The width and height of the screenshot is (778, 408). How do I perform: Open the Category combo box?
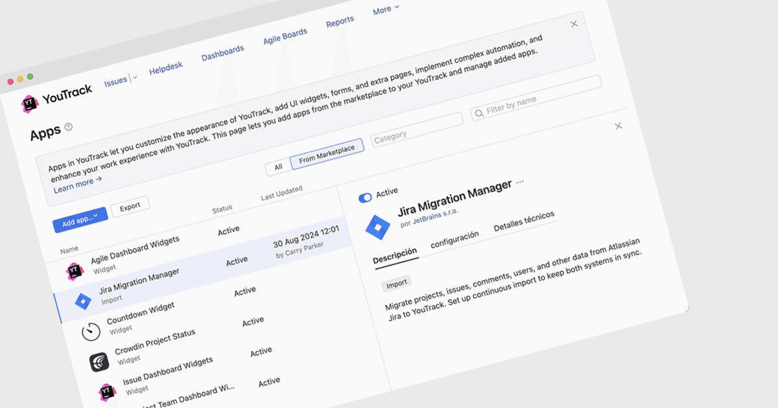point(417,129)
